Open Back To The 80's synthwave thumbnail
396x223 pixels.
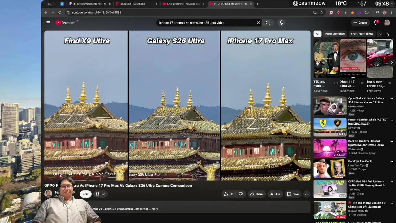[x=330, y=148]
